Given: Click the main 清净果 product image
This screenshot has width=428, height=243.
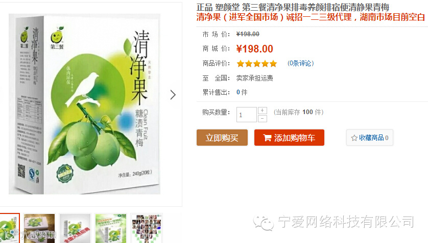Looking at the screenshot, I should point(84,104).
